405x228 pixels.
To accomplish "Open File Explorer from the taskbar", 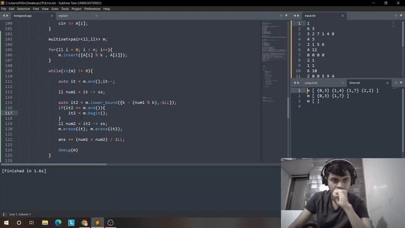I will pyautogui.click(x=45, y=222).
